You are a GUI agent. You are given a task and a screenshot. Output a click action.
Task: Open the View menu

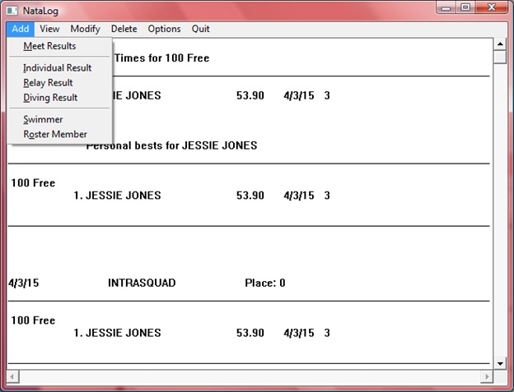coord(49,29)
